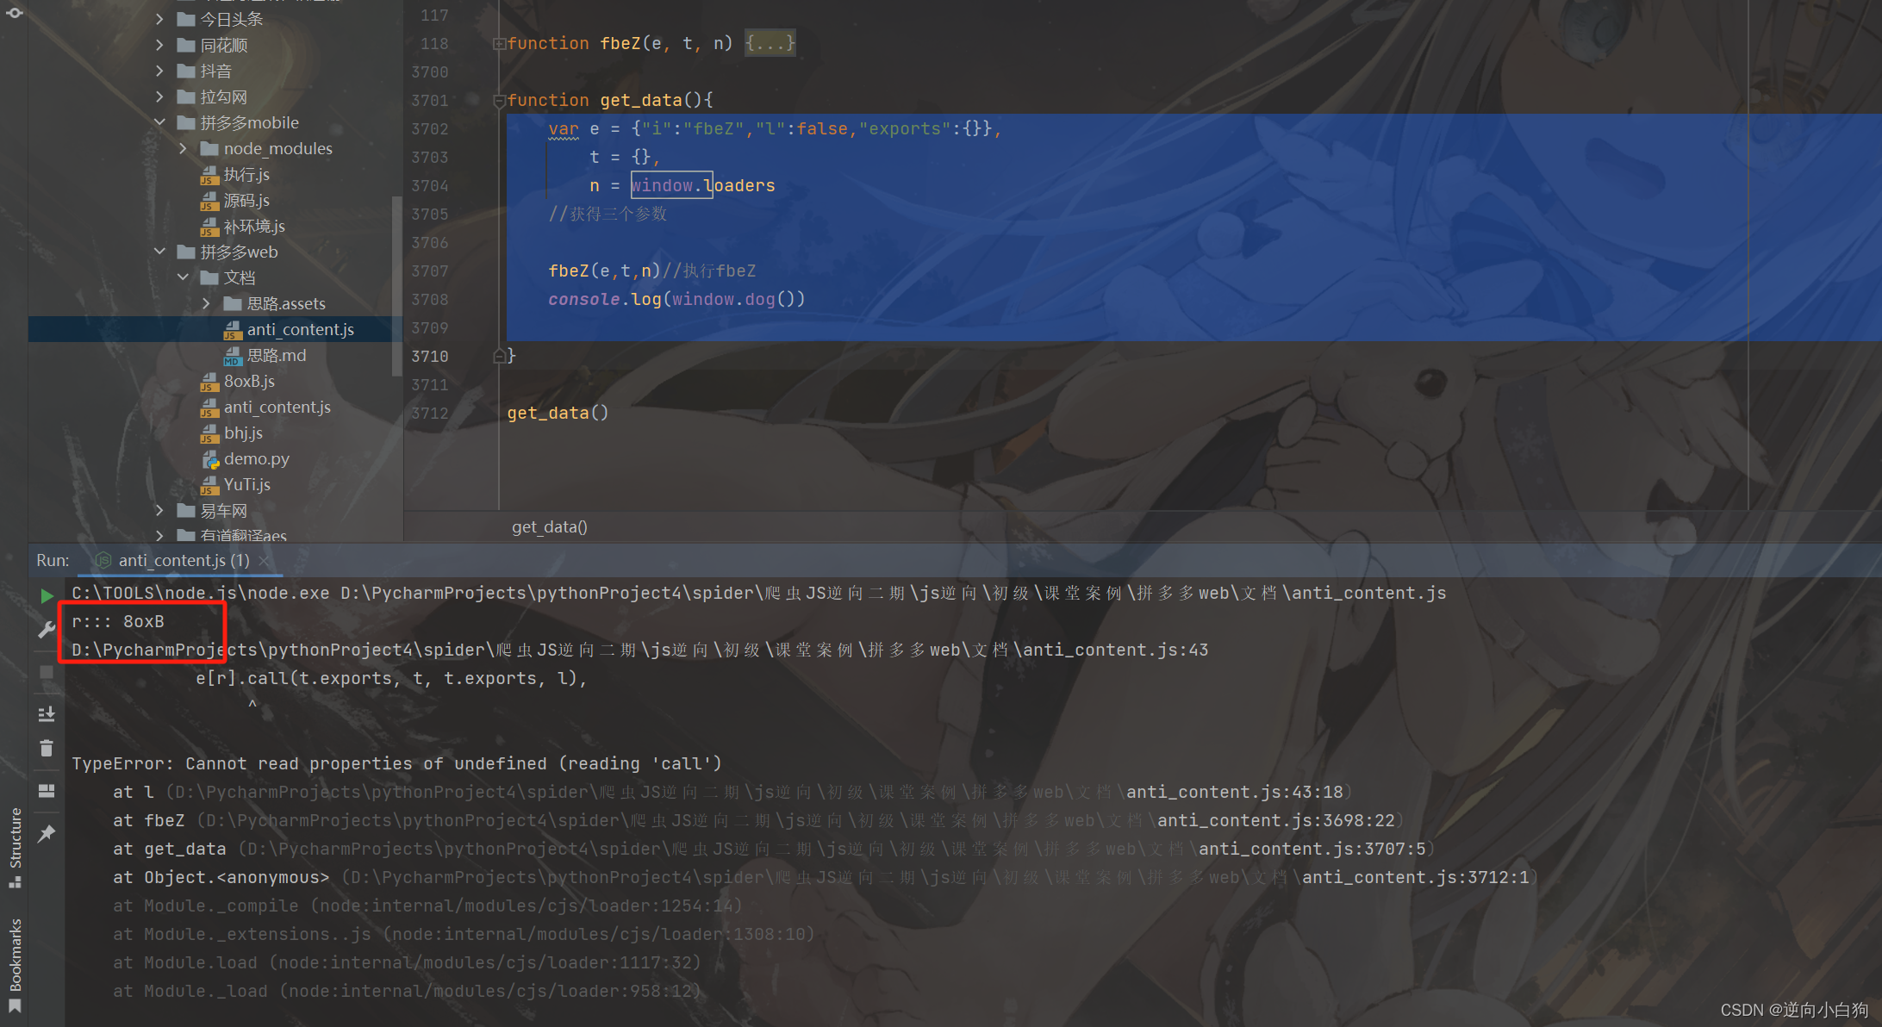Expand folded fbeZ function body
The width and height of the screenshot is (1882, 1027).
click(770, 43)
